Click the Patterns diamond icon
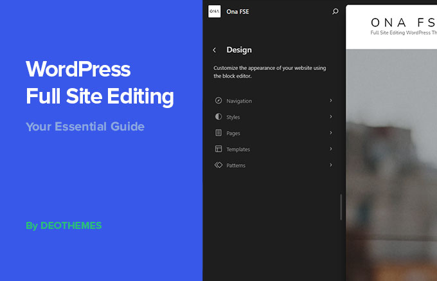The height and width of the screenshot is (281, 437). point(219,165)
